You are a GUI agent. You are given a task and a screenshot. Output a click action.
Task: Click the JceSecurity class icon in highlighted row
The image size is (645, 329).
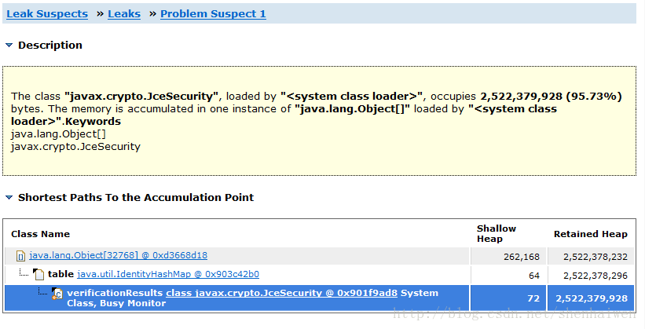pyautogui.click(x=57, y=293)
